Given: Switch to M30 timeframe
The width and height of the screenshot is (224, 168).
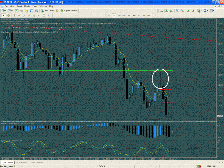Looking at the screenshot, I should 124,15.
